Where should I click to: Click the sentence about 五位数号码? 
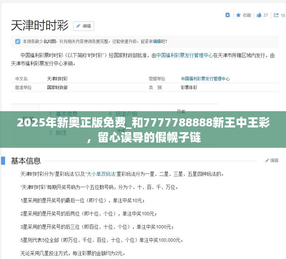click(x=99, y=187)
